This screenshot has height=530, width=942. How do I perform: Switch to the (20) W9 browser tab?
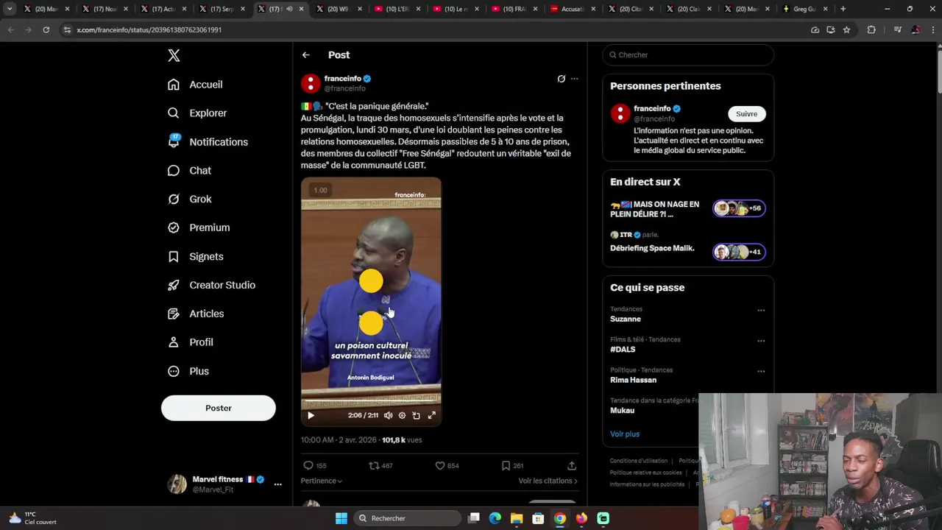338,9
